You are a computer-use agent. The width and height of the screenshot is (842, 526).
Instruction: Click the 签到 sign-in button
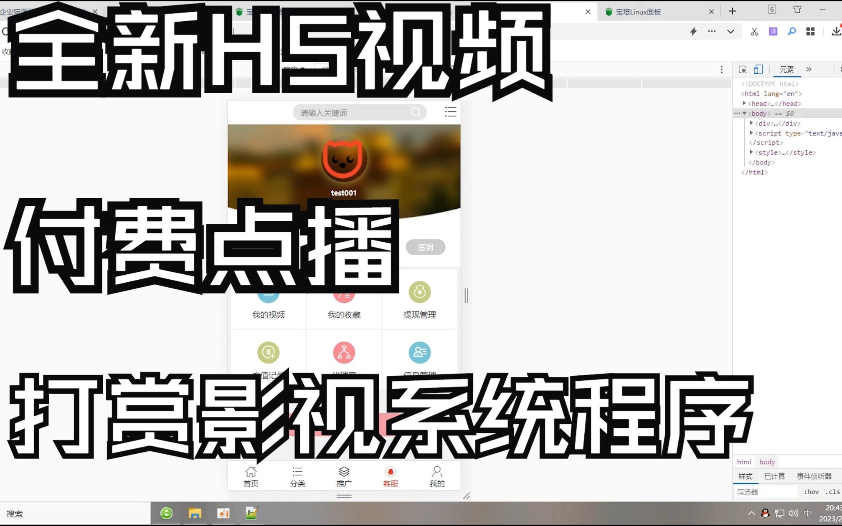coord(425,247)
